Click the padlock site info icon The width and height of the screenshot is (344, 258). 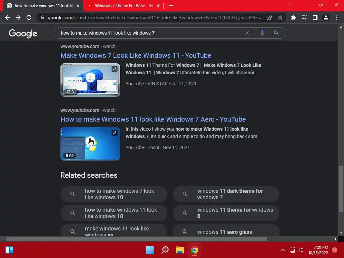click(x=42, y=17)
